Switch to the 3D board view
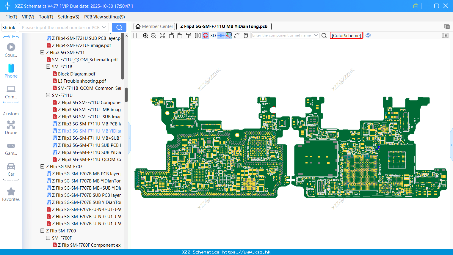This screenshot has height=255, width=453. [x=213, y=35]
